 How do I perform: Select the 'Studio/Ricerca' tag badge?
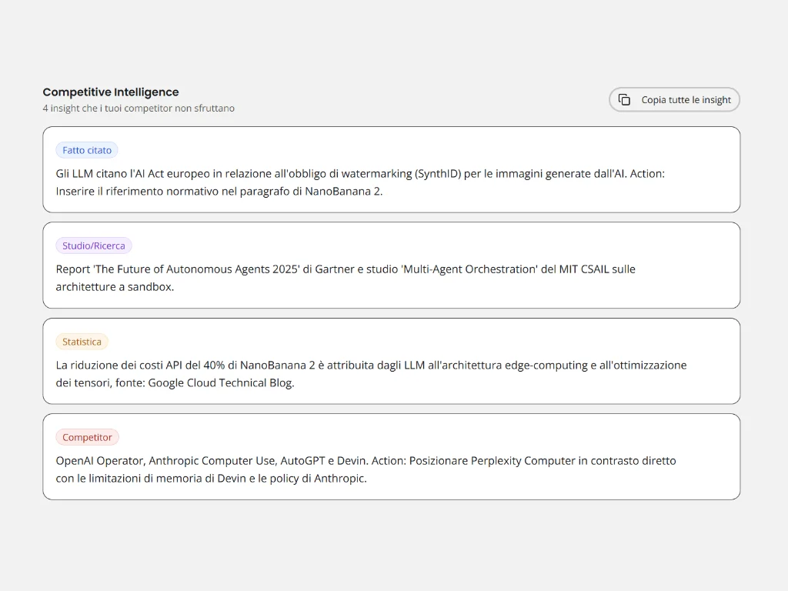(x=93, y=245)
